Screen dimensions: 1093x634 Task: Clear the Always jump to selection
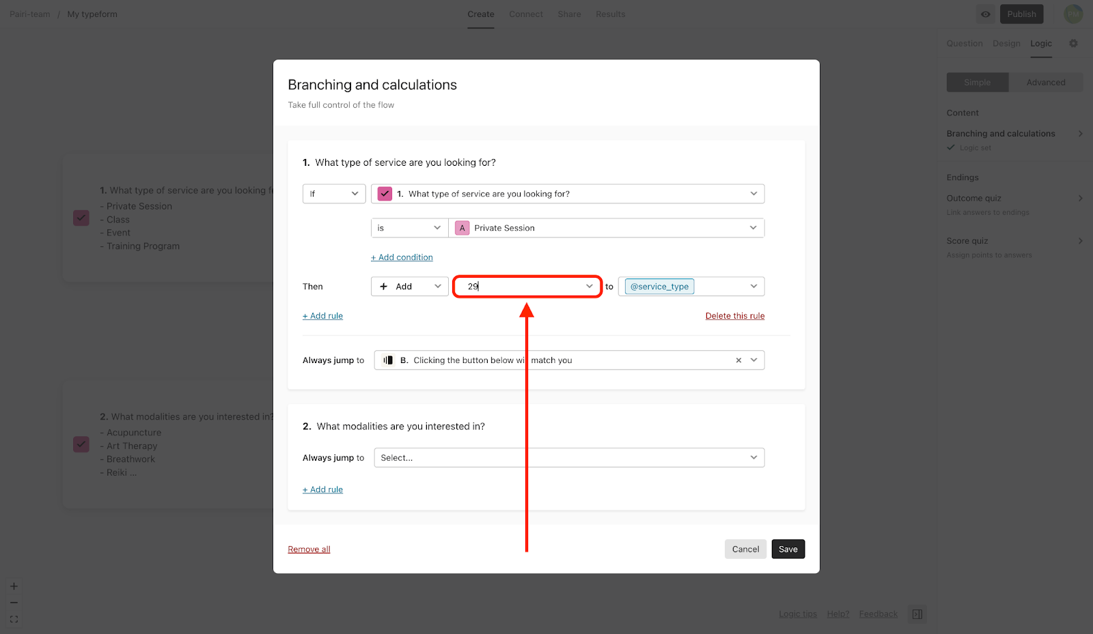click(738, 360)
